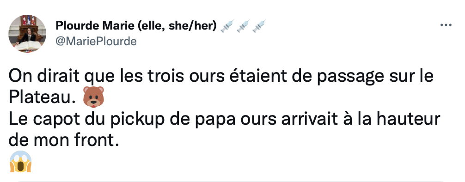Image resolution: width=465 pixels, height=182 pixels.
Task: Click the pronouns text (elle, she/her)
Action: coord(177,26)
